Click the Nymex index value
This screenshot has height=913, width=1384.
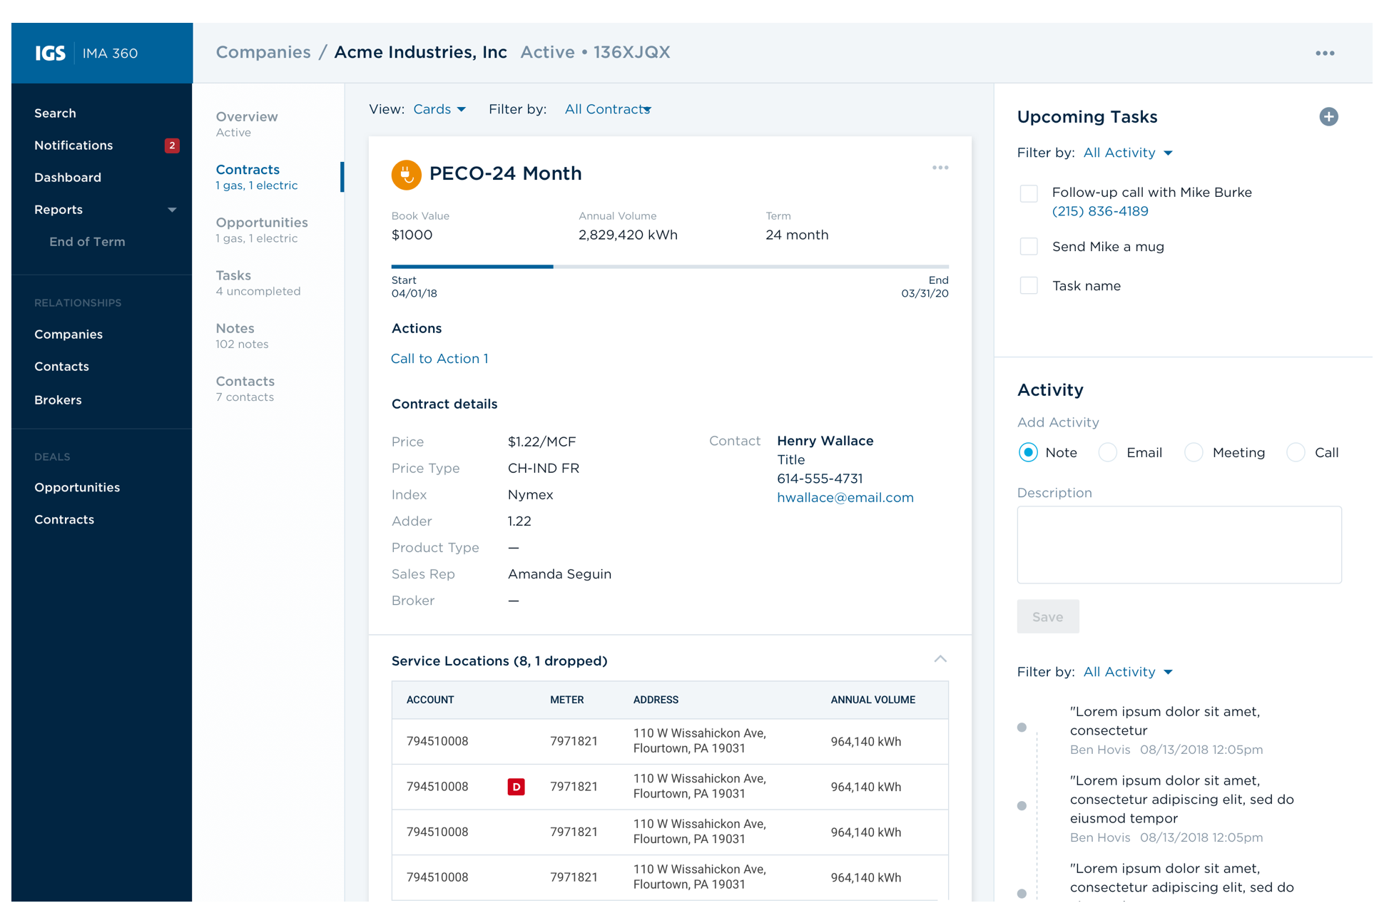click(530, 495)
